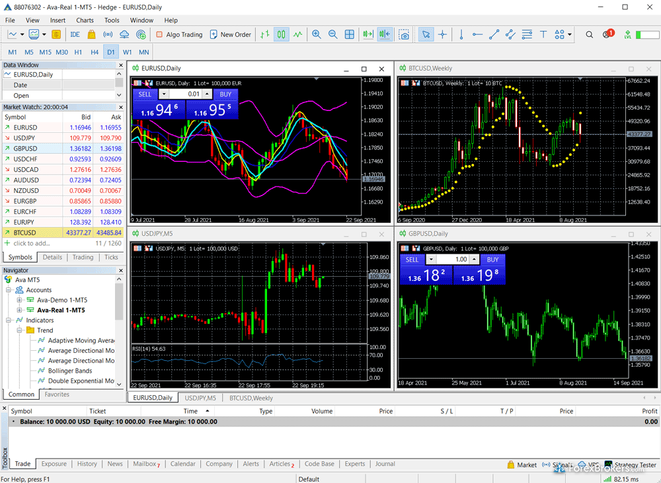Collapse the Accounts tree node
Viewport: 661px width, 483px height.
pyautogui.click(x=9, y=290)
